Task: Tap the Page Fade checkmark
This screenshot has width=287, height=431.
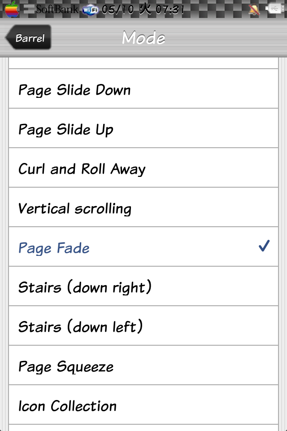Action: coord(264,246)
